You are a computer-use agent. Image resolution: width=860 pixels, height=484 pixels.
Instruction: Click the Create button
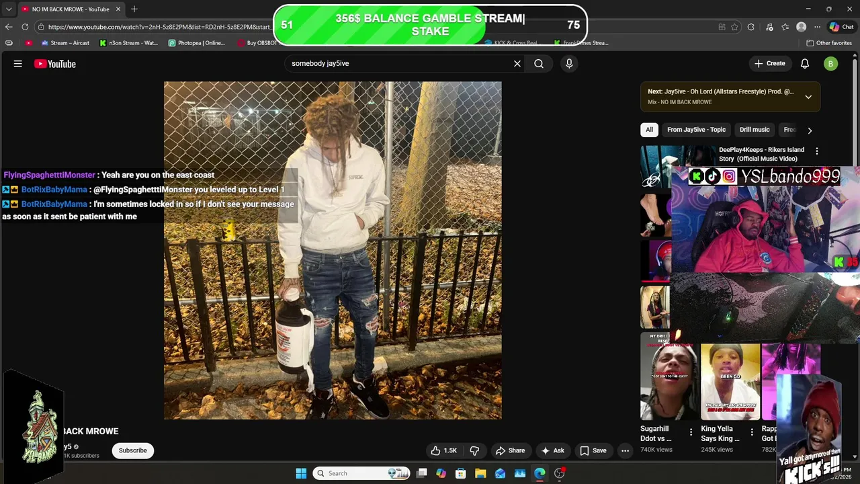click(x=770, y=63)
